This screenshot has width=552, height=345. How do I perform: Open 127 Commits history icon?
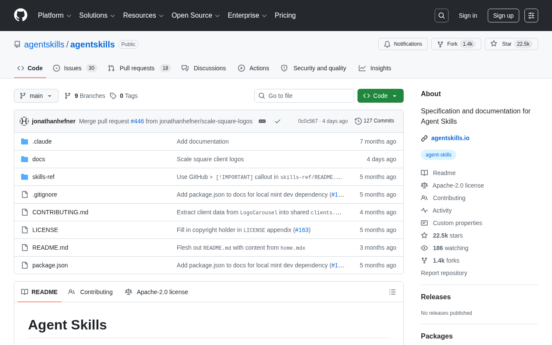tap(358, 121)
